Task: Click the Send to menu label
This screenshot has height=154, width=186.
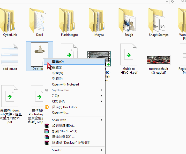Action: 57,150
